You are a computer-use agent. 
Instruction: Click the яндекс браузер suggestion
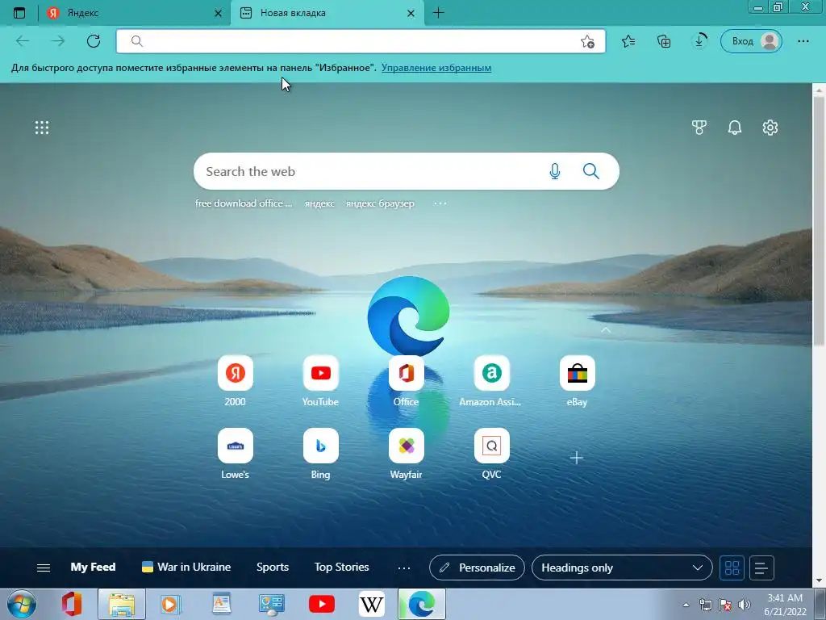pyautogui.click(x=380, y=203)
